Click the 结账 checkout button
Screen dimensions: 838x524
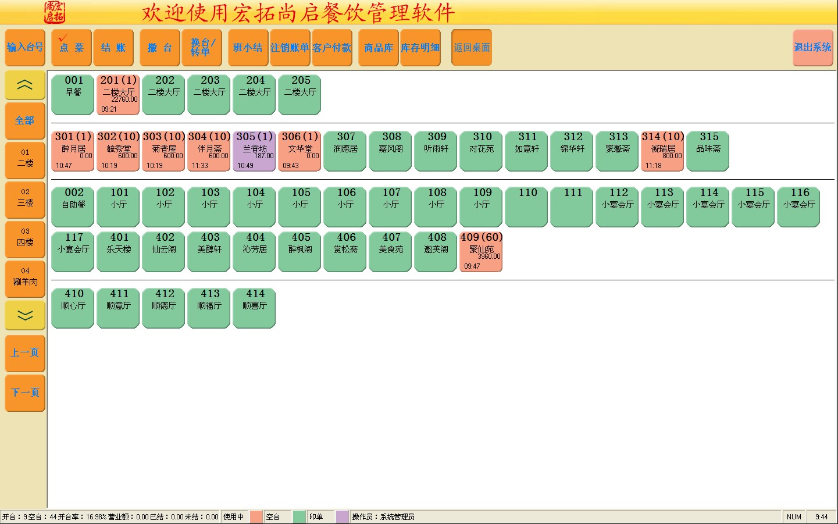(x=113, y=48)
